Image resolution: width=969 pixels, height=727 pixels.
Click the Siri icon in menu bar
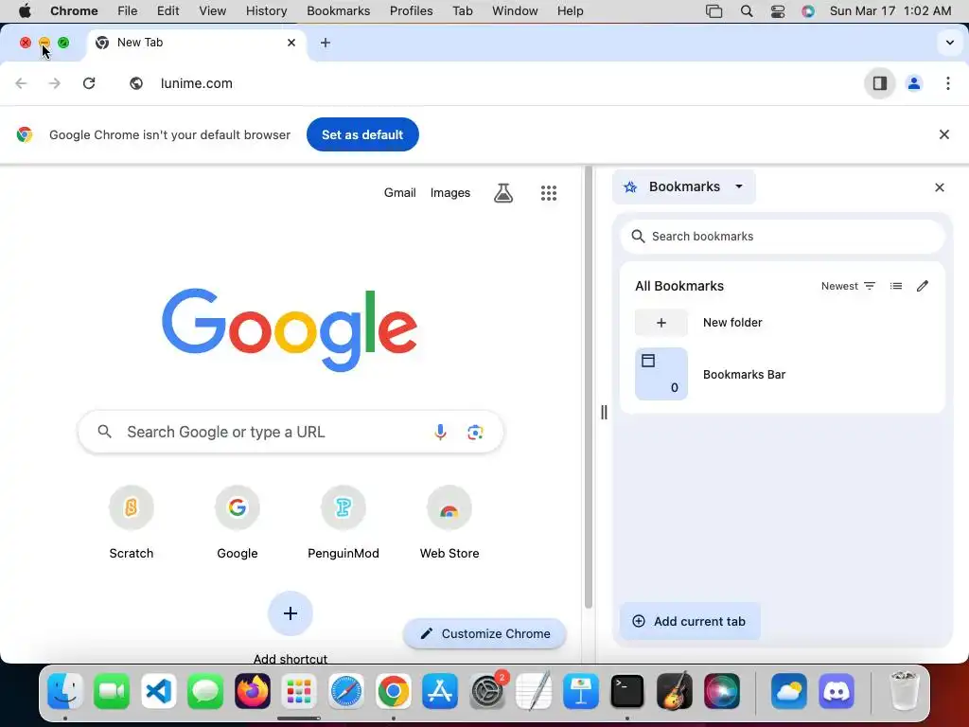(808, 11)
